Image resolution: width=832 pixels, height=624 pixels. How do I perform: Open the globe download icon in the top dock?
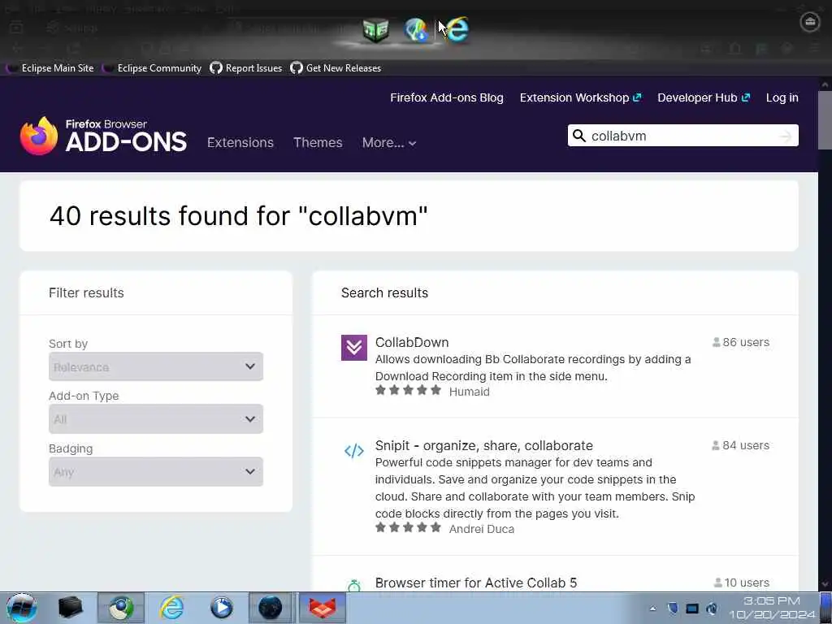click(x=417, y=30)
